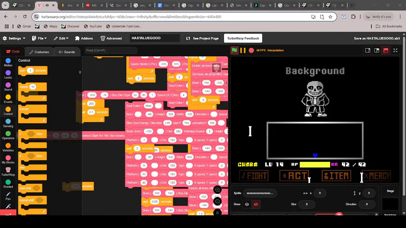Click wait 1 seconds palette block
This screenshot has width=406, height=228.
pos(32,71)
